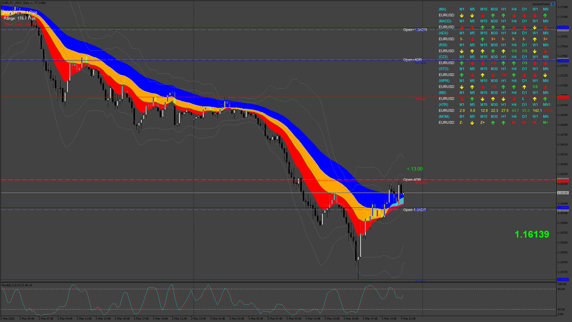
Task: Click the CCI row M1 green up arrow
Action: click(462, 63)
